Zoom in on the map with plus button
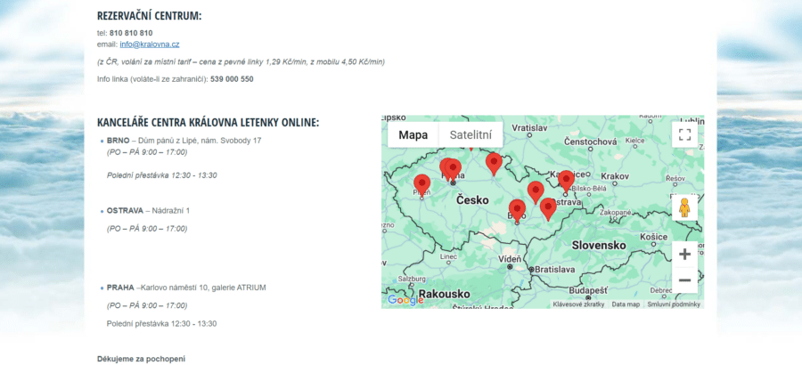 click(x=684, y=254)
